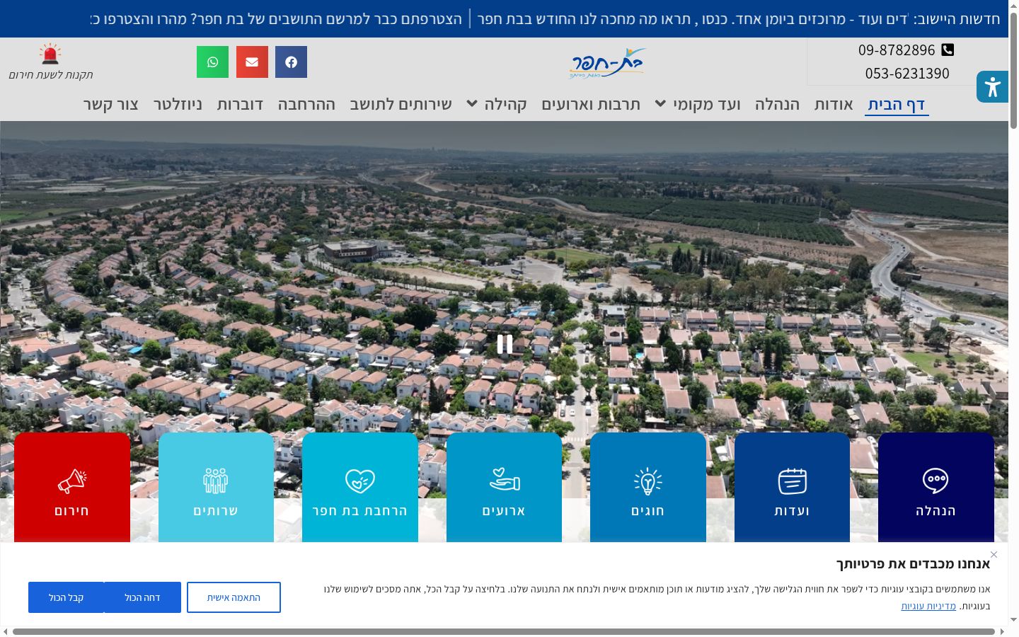Open the Facebook social icon
The image size is (1019, 637).
coord(291,62)
